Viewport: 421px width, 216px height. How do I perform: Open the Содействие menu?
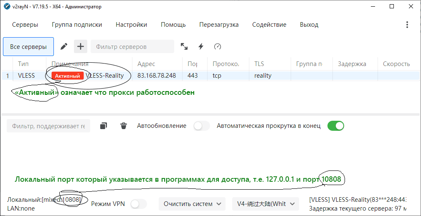point(269,25)
